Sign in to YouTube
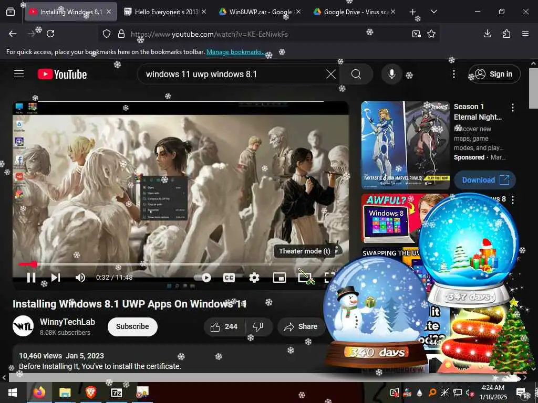Viewport: 538px width, 403px height. (494, 74)
